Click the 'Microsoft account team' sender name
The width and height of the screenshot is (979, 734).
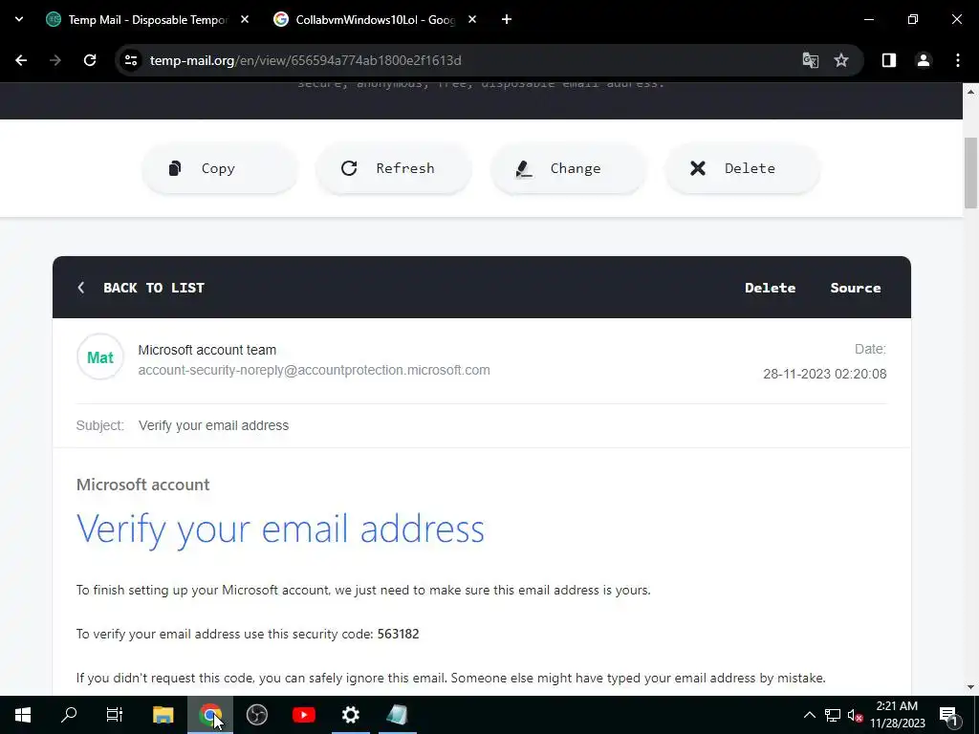(x=207, y=350)
